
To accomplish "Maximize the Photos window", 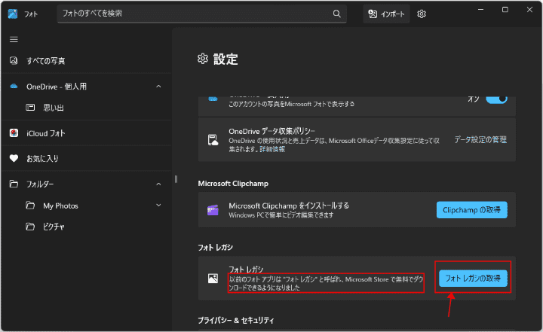I will pyautogui.click(x=505, y=10).
